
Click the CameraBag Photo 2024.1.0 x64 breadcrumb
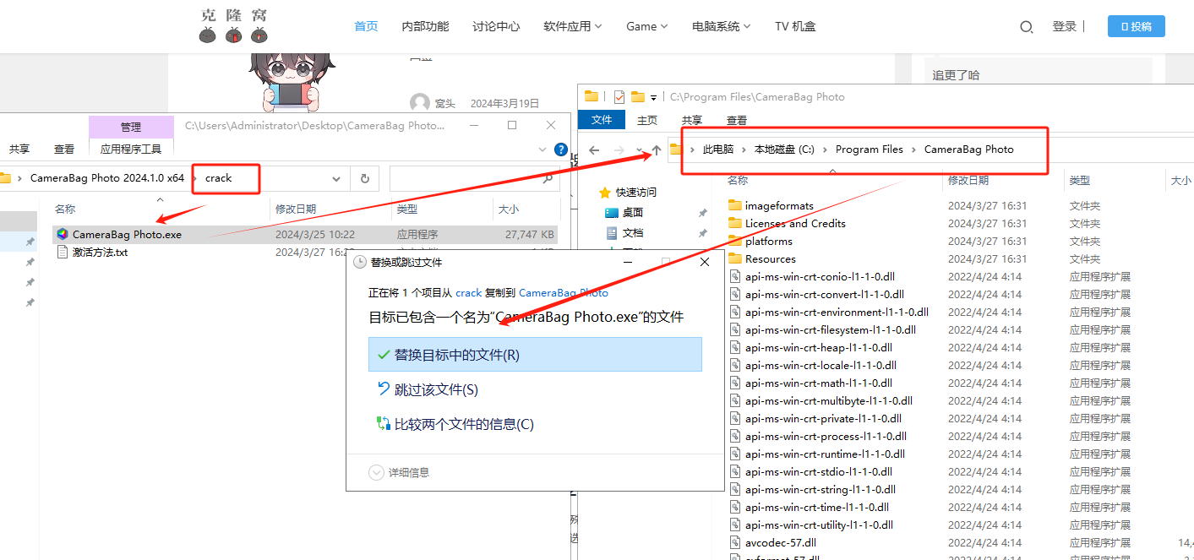click(107, 178)
